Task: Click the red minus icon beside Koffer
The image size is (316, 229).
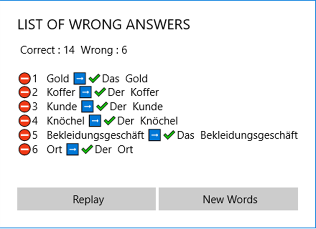Action: click(x=25, y=92)
